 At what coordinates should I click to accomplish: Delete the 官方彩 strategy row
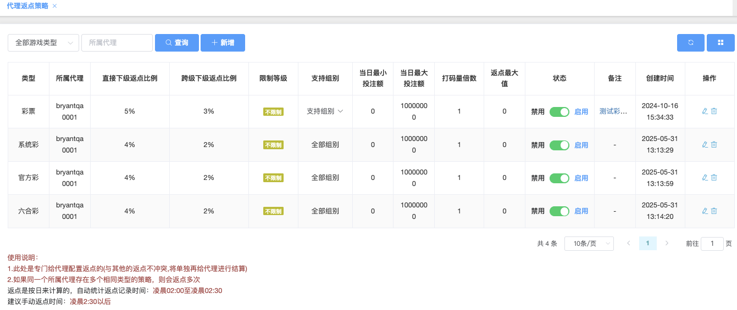pyautogui.click(x=714, y=178)
